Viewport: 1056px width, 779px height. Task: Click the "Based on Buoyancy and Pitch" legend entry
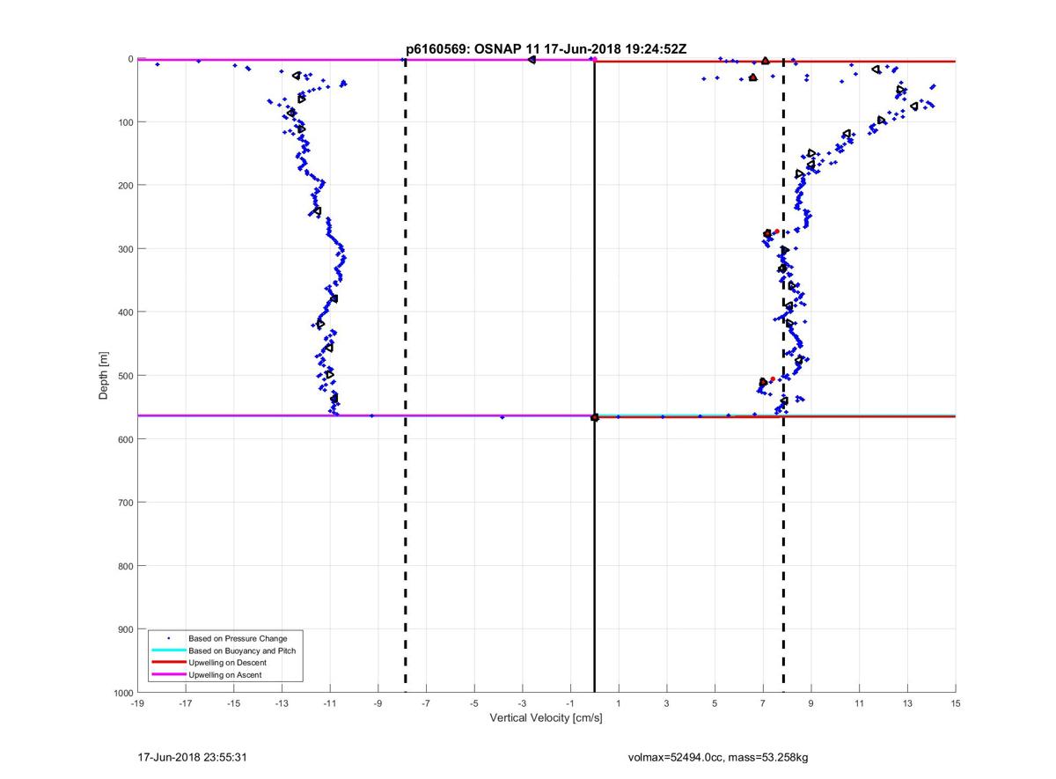click(x=242, y=650)
